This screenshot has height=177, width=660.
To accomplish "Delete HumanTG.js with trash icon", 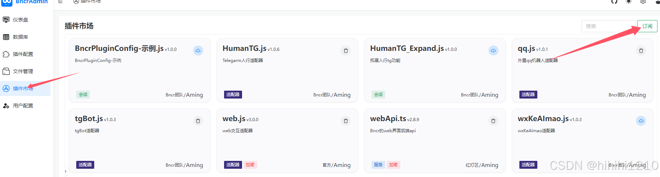I will pos(346,51).
